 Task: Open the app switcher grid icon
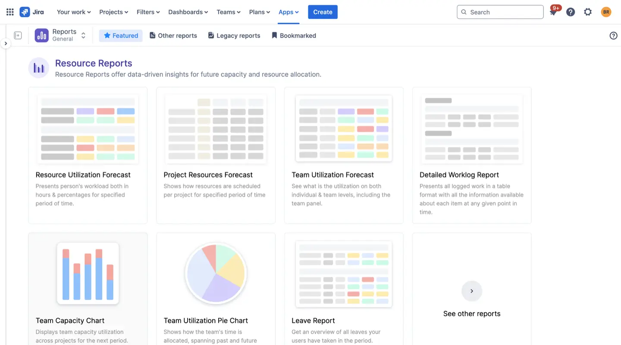[x=9, y=12]
